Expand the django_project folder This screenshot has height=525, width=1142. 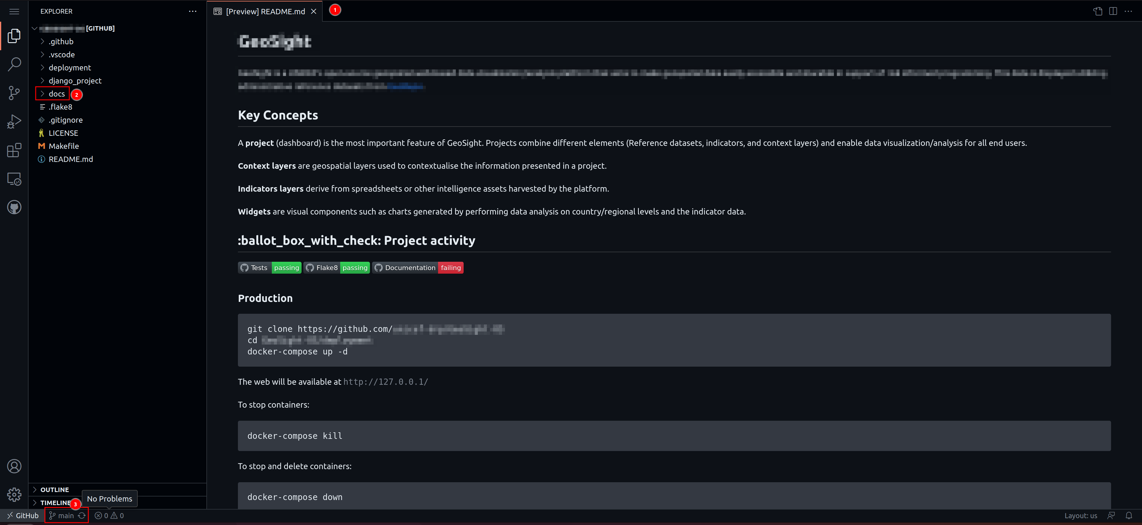pyautogui.click(x=117, y=81)
